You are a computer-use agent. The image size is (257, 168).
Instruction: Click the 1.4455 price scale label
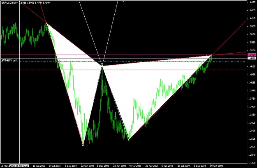coord(252,75)
